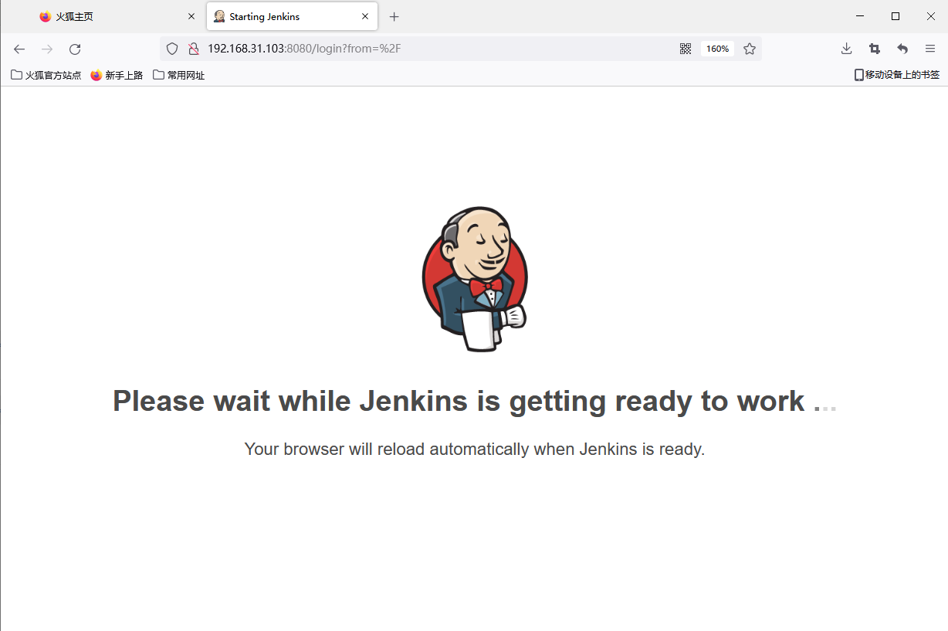The image size is (948, 631).
Task: Expand the 新手上路 bookmark entry
Action: (x=117, y=74)
